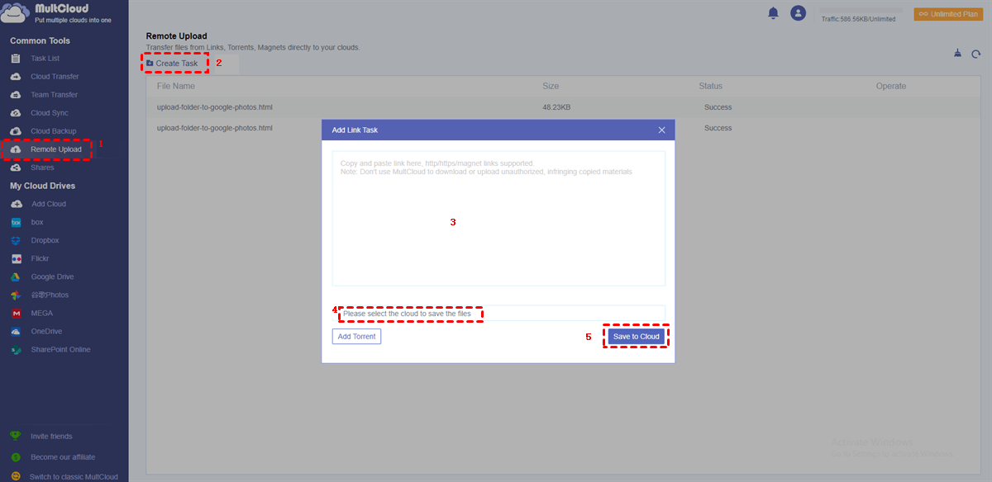This screenshot has height=482, width=992.
Task: Click the Unlimited Plan button
Action: (948, 14)
